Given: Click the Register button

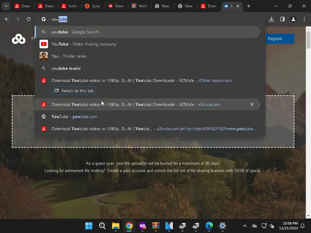Looking at the screenshot, I should pyautogui.click(x=279, y=39).
